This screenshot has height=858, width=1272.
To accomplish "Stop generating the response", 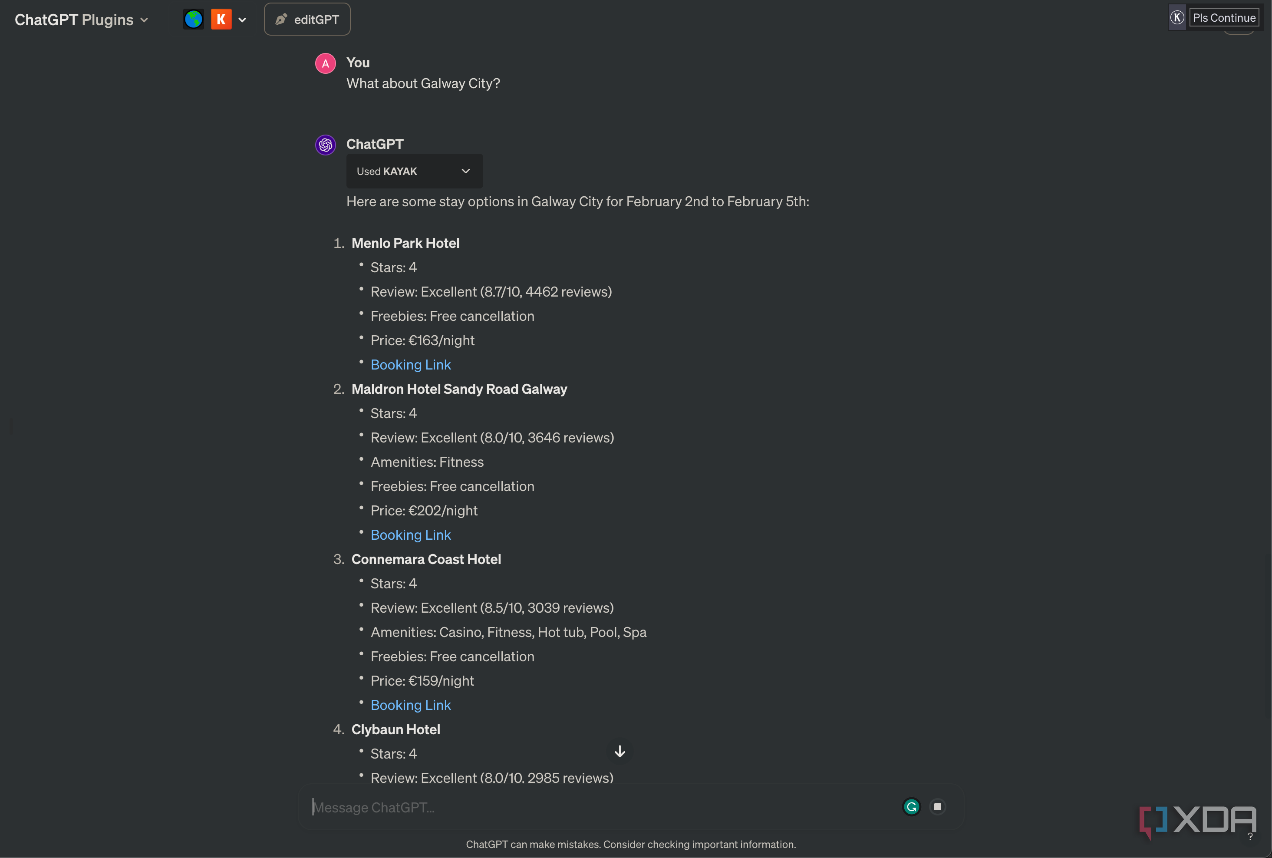I will [938, 807].
